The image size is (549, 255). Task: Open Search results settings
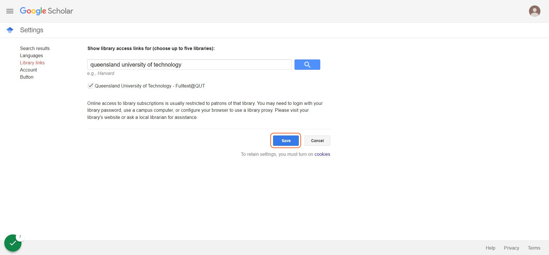point(35,48)
